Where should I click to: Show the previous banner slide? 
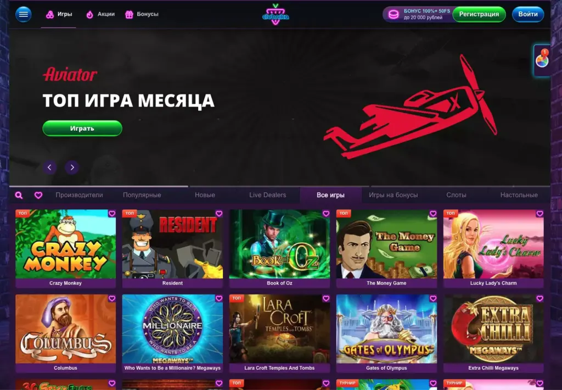point(49,167)
